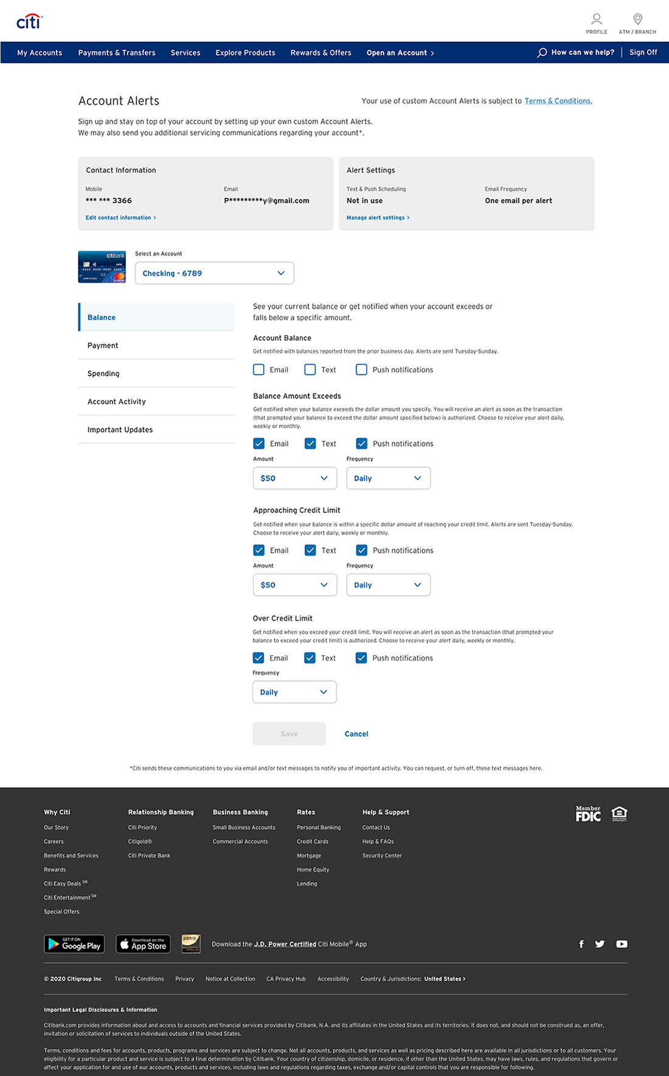Click the Google Play badge
Viewport: 669px width, 1076px height.
(x=74, y=944)
